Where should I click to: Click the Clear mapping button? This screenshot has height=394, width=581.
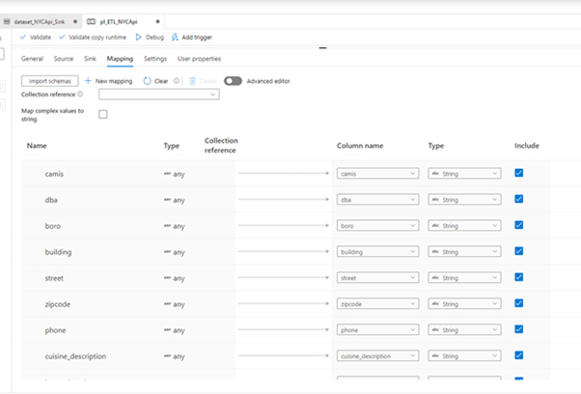click(x=156, y=81)
